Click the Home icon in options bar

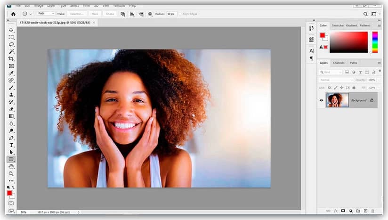[13, 14]
